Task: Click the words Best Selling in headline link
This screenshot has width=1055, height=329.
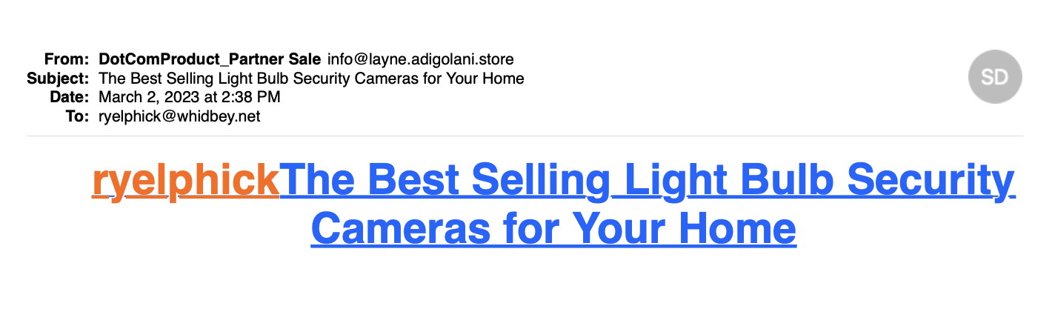Action: pos(487,180)
